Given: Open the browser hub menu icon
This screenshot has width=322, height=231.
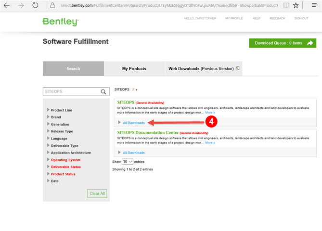Looking at the screenshot, I should [315, 5].
